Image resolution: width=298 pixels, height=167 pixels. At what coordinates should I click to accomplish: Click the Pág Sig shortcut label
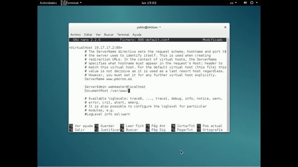(x=158, y=130)
